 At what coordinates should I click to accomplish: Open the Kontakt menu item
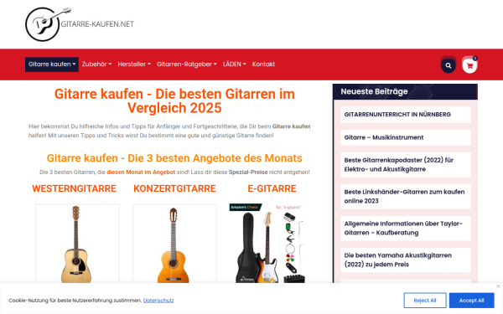click(263, 64)
